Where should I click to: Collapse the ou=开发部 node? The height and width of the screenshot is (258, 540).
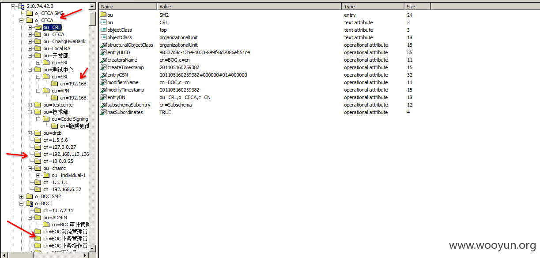[30, 55]
